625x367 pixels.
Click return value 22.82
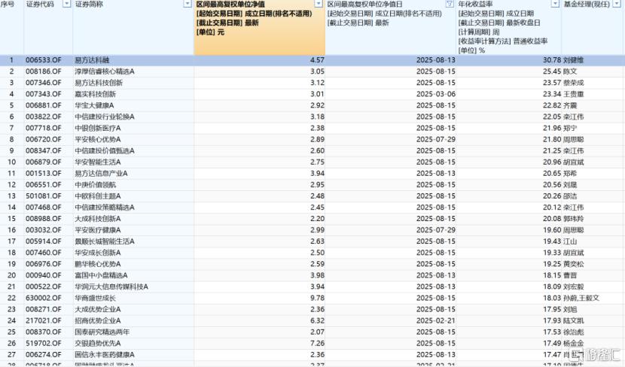552,105
